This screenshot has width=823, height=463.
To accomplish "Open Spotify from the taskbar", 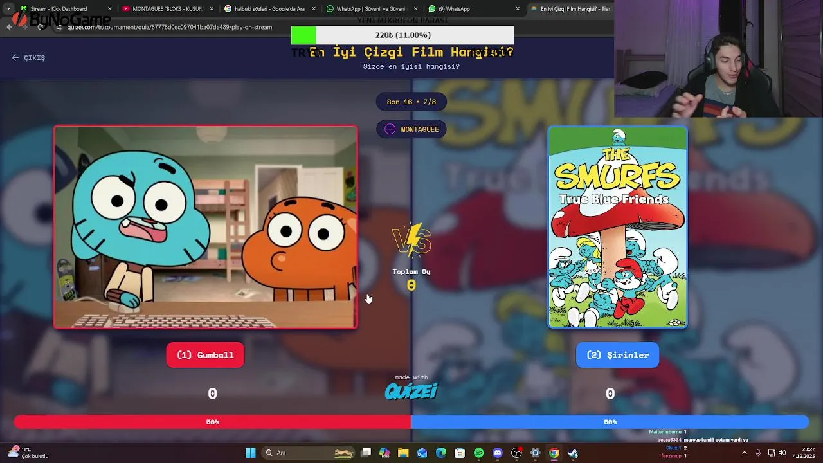I will pyautogui.click(x=478, y=453).
